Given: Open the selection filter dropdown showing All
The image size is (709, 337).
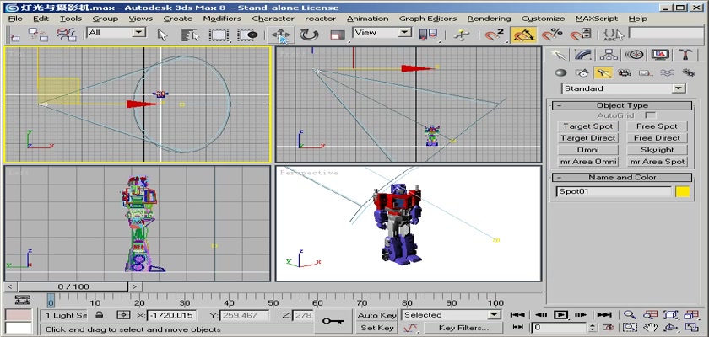Looking at the screenshot, I should pos(116,33).
